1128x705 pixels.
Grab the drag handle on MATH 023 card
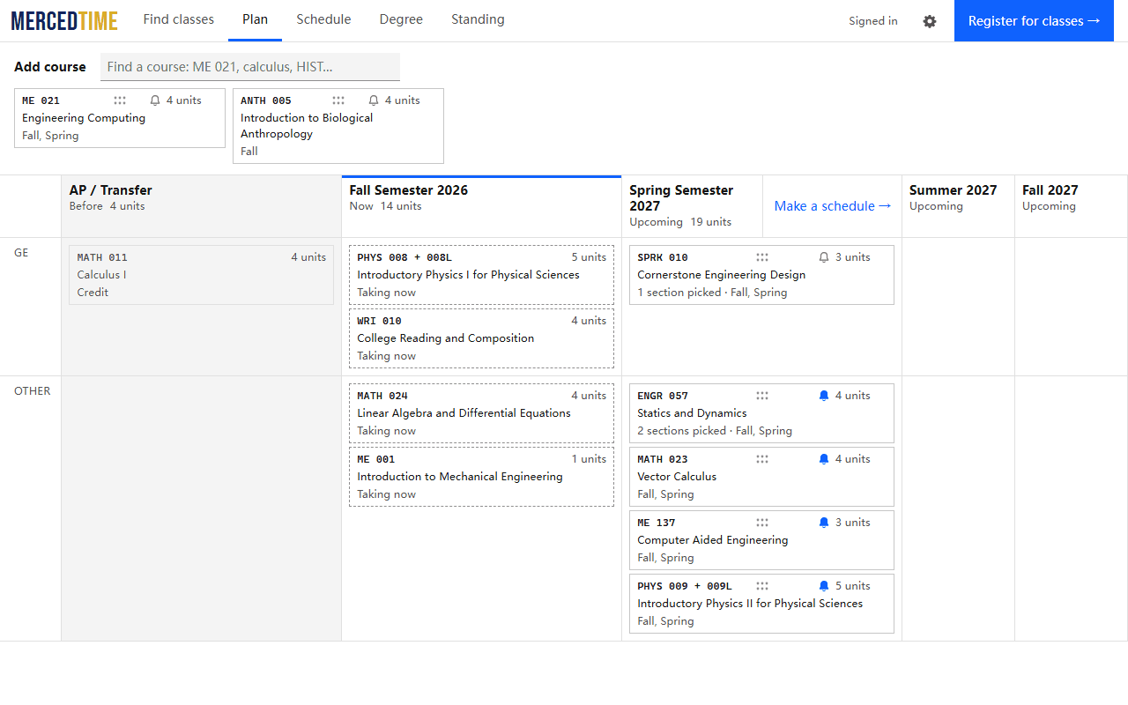pos(762,459)
